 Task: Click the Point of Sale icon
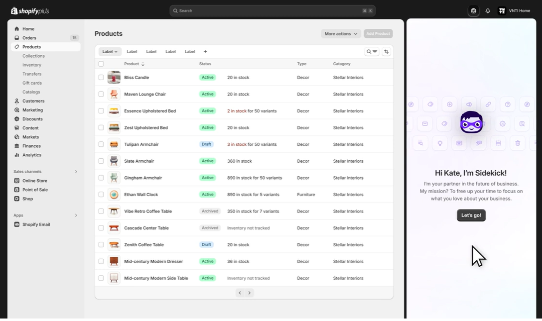(x=17, y=190)
